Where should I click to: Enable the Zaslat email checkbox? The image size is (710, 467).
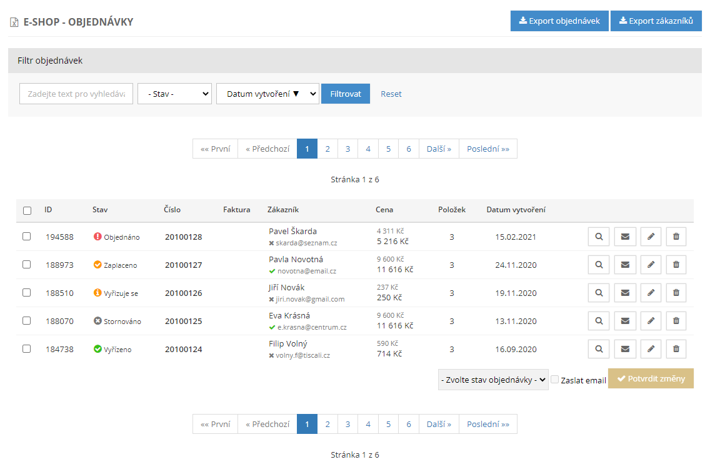[554, 380]
